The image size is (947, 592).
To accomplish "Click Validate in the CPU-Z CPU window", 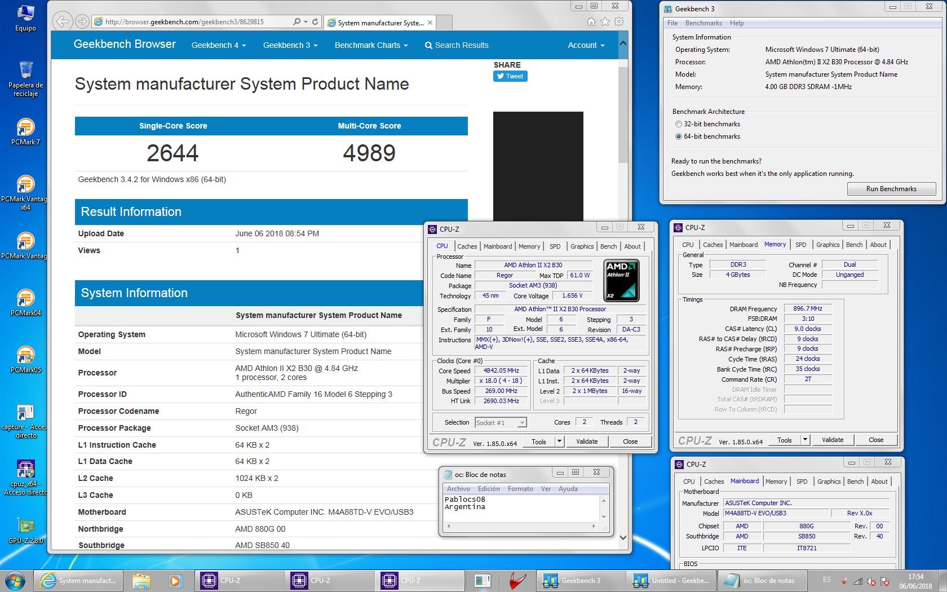I will 587,441.
